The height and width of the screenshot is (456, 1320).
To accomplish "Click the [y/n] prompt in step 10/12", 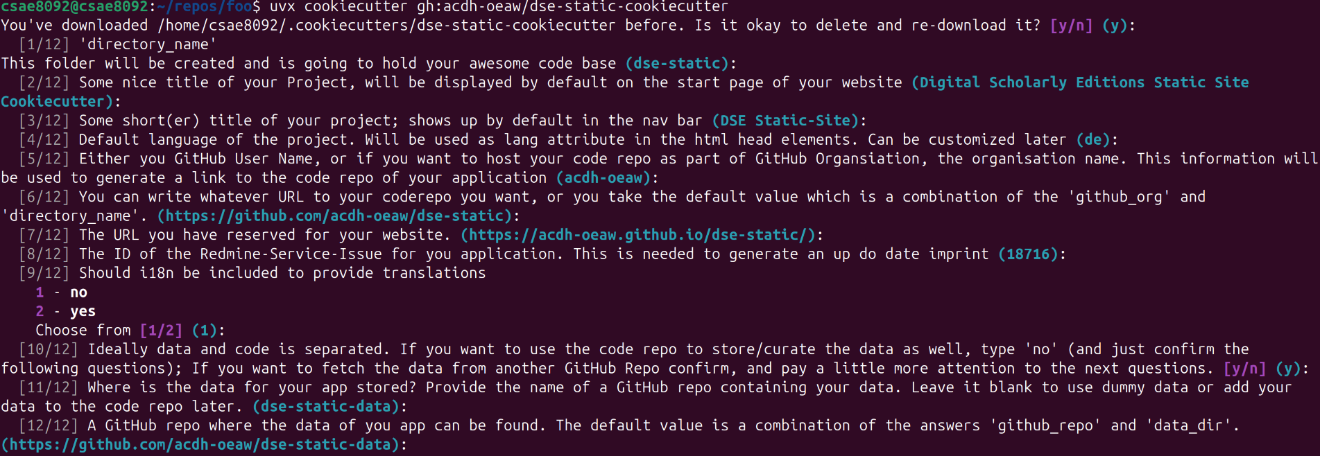I will pyautogui.click(x=1244, y=369).
